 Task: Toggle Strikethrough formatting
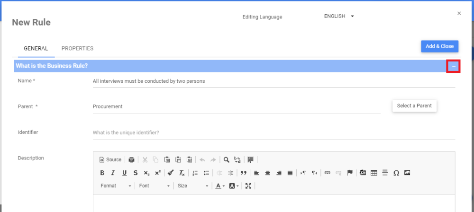(x=136, y=173)
